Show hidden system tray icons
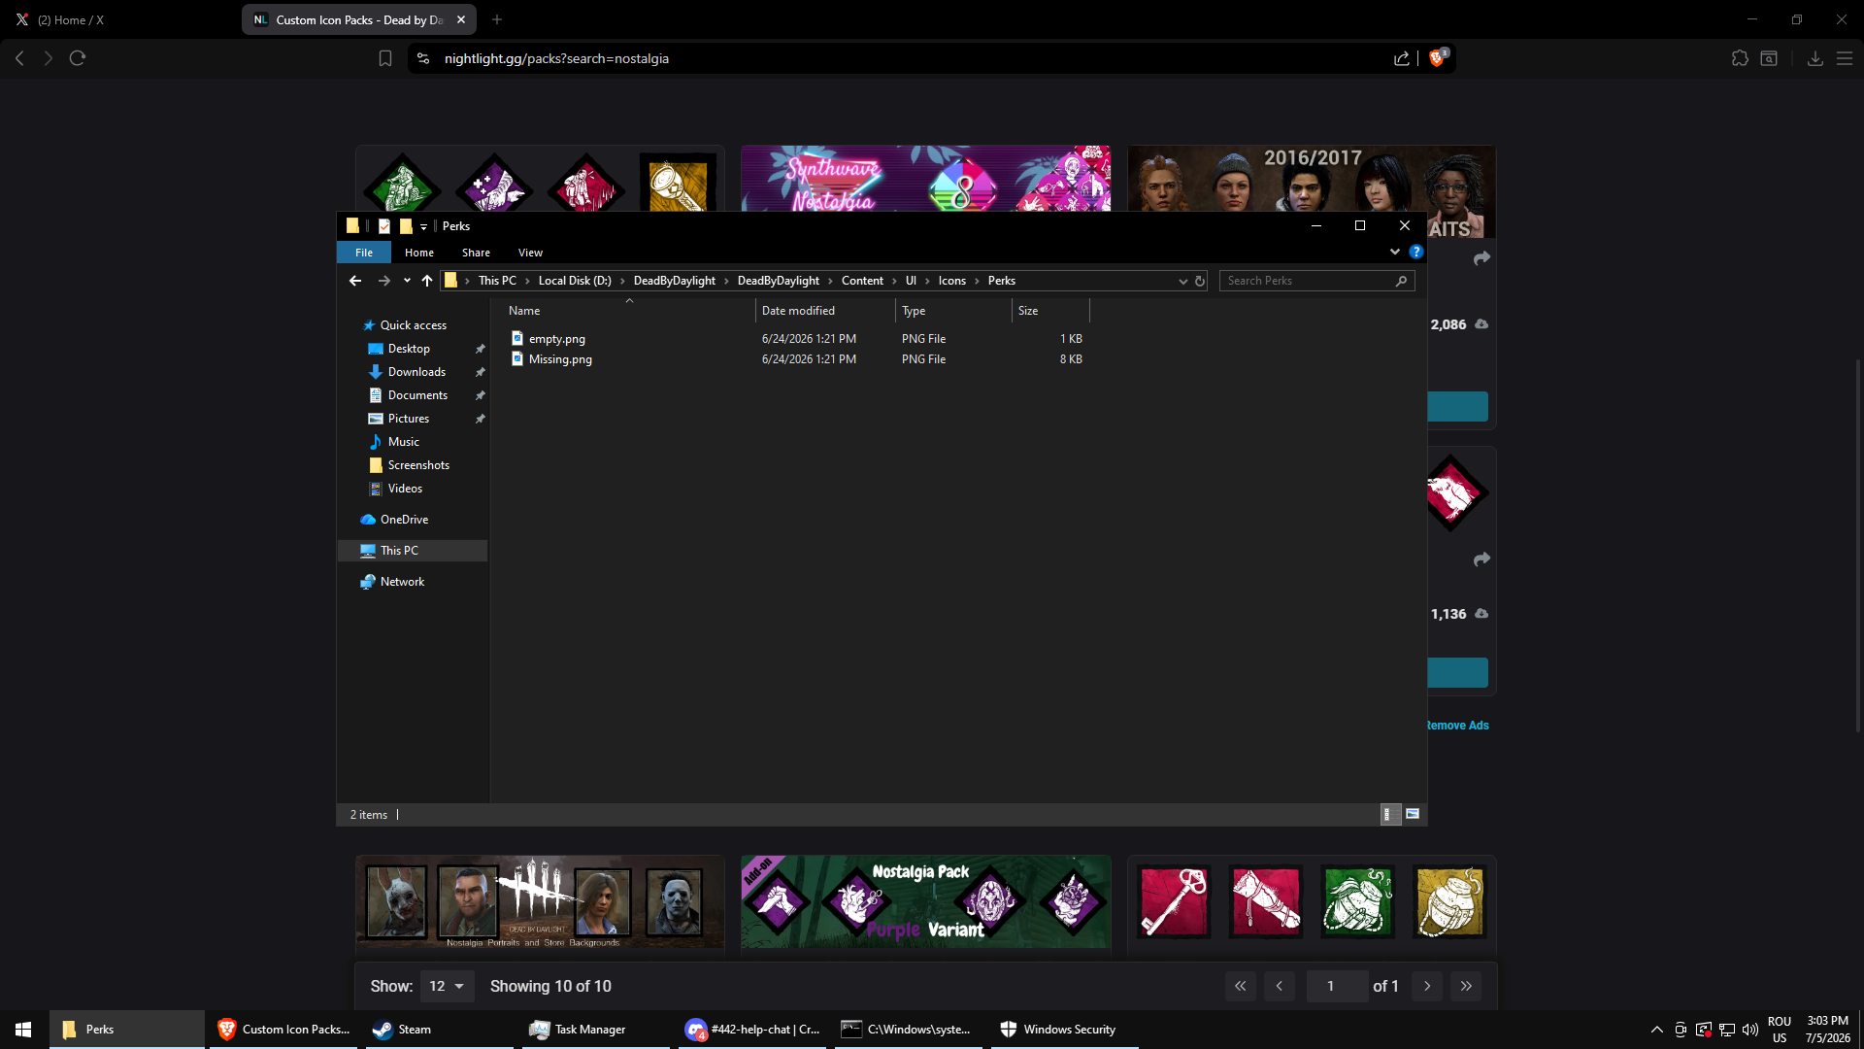The image size is (1864, 1049). tap(1656, 1030)
